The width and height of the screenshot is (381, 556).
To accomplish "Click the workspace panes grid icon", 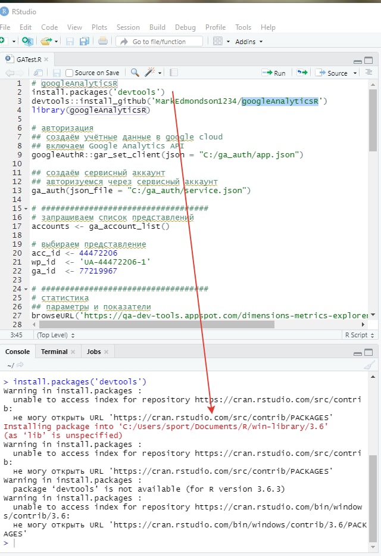I will coord(218,41).
